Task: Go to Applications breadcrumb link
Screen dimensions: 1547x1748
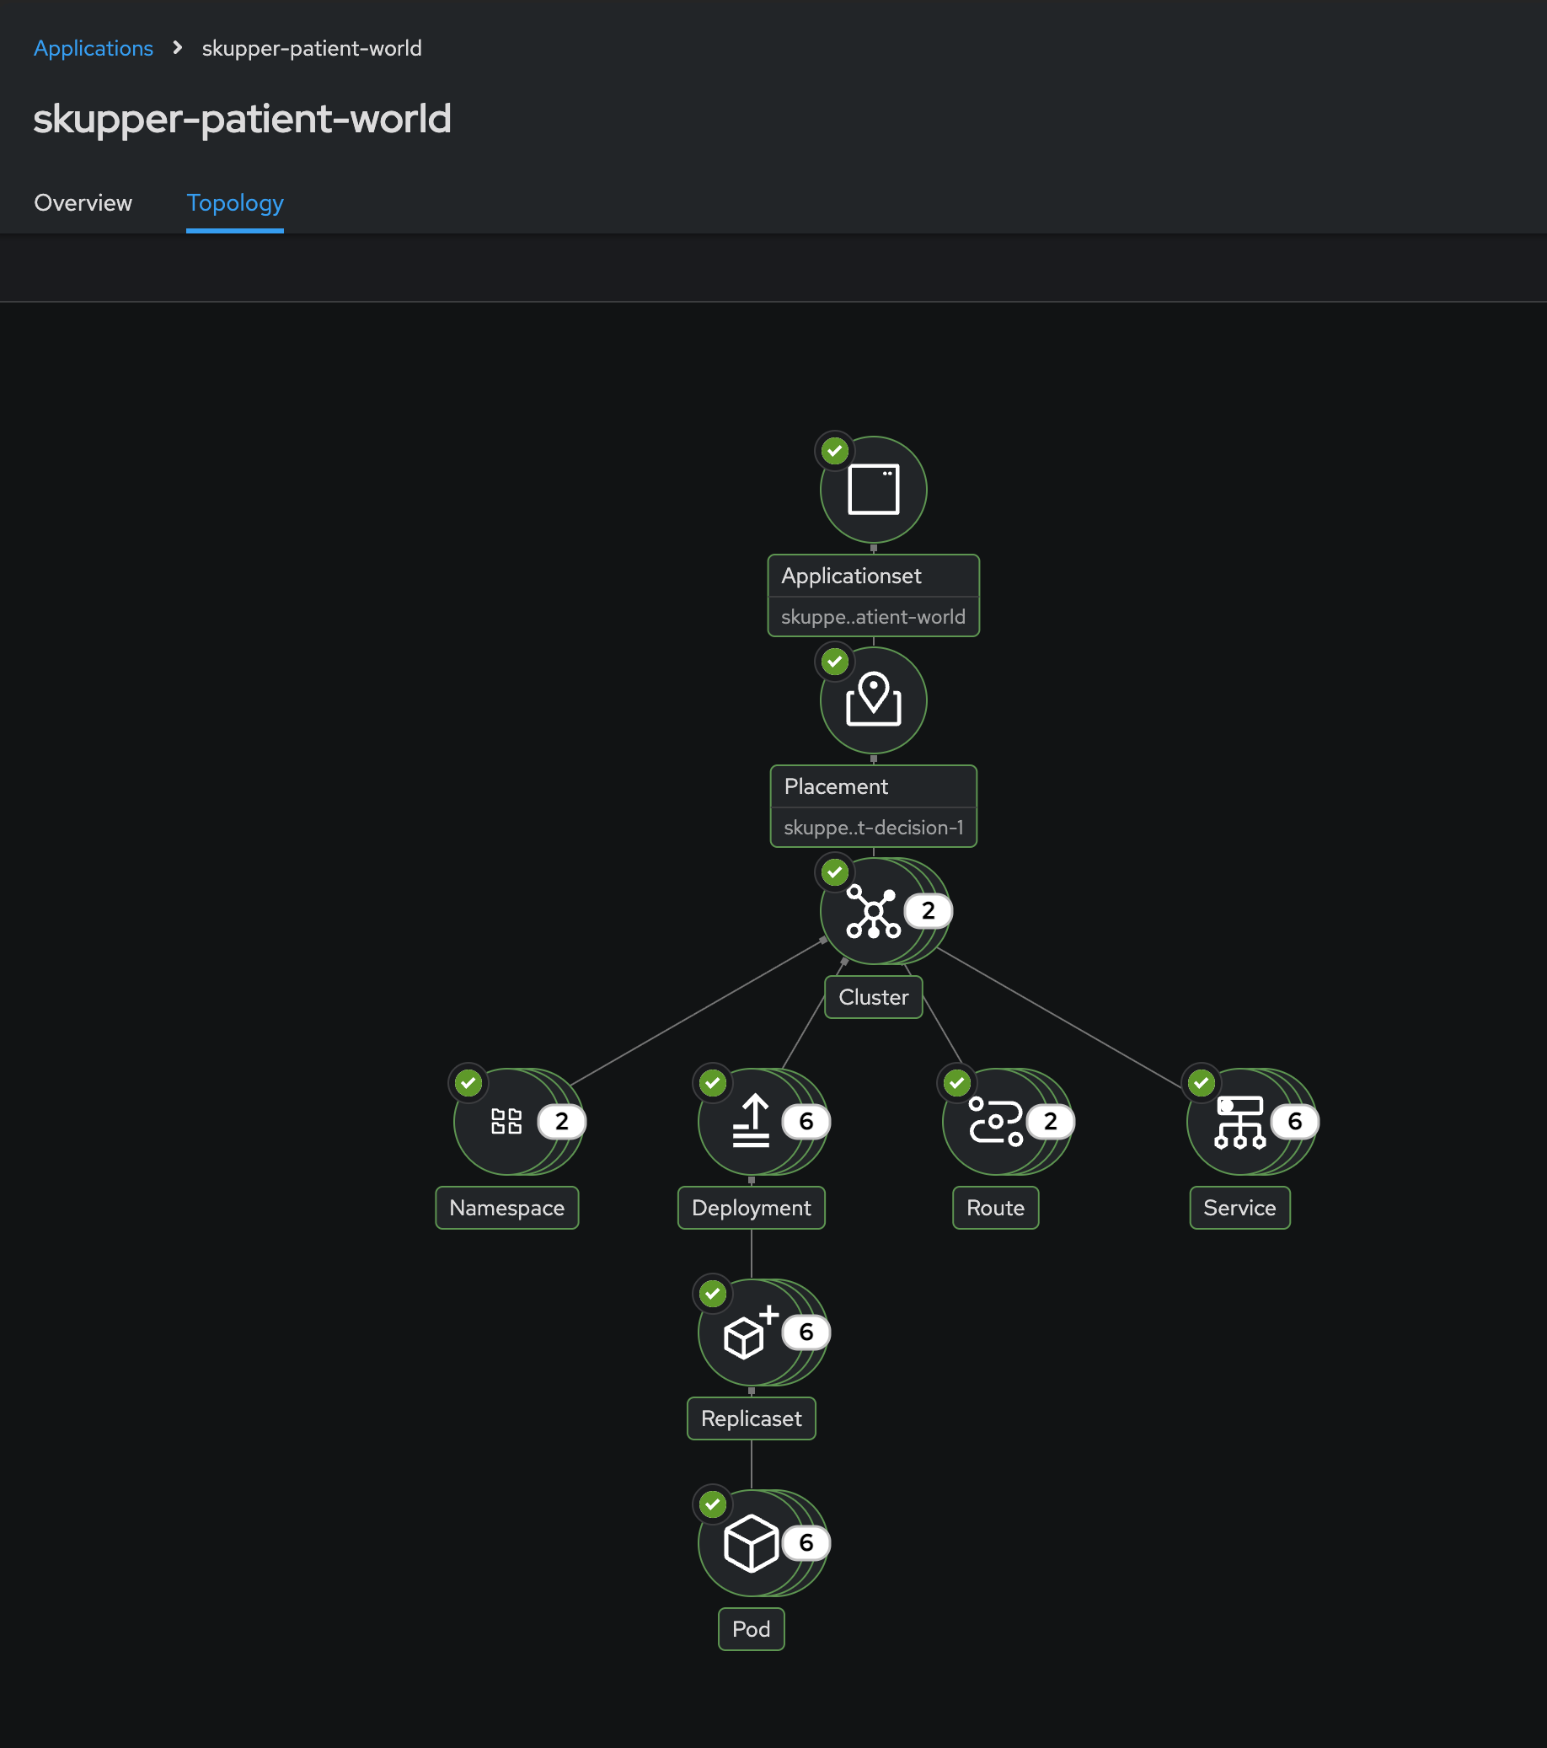Action: 94,49
